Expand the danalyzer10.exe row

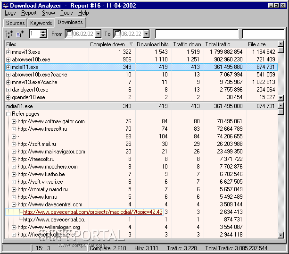pos(8,90)
